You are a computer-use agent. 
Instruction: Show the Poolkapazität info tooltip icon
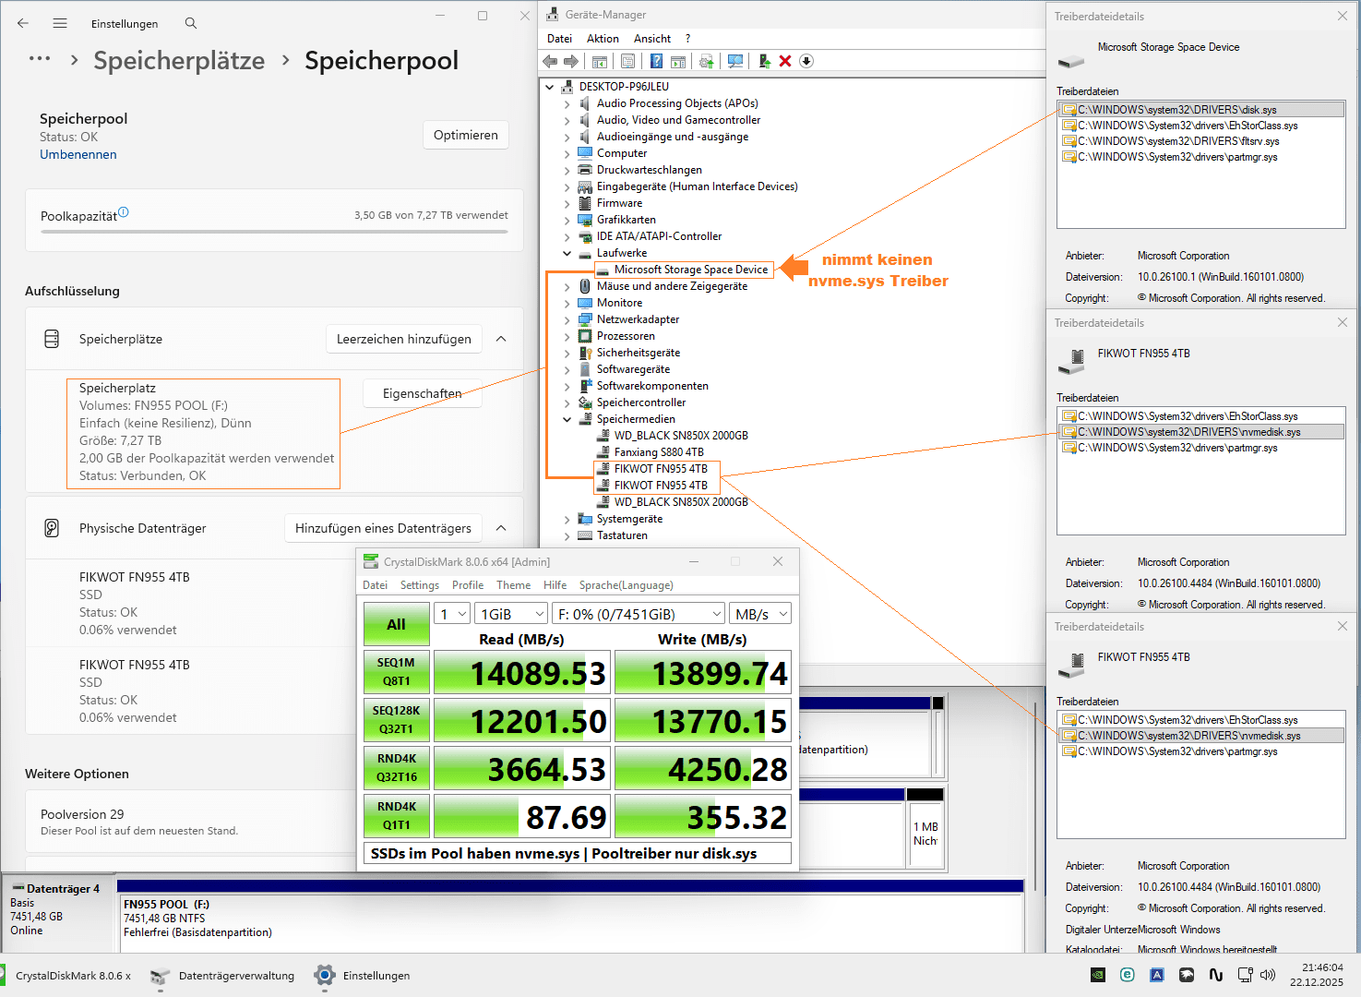pos(124,212)
